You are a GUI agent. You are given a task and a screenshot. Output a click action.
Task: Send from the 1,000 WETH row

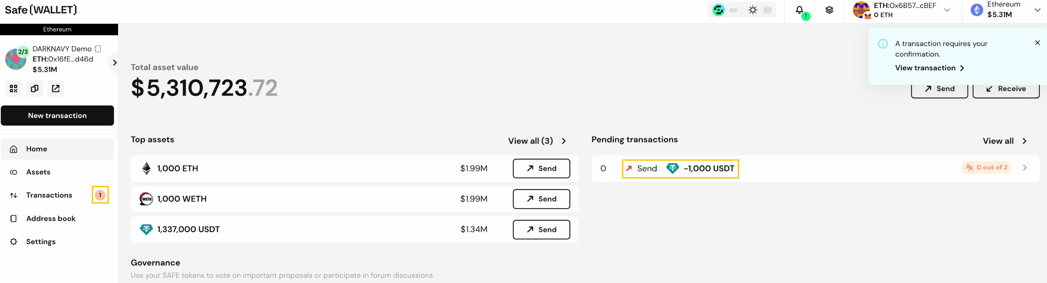pyautogui.click(x=541, y=199)
